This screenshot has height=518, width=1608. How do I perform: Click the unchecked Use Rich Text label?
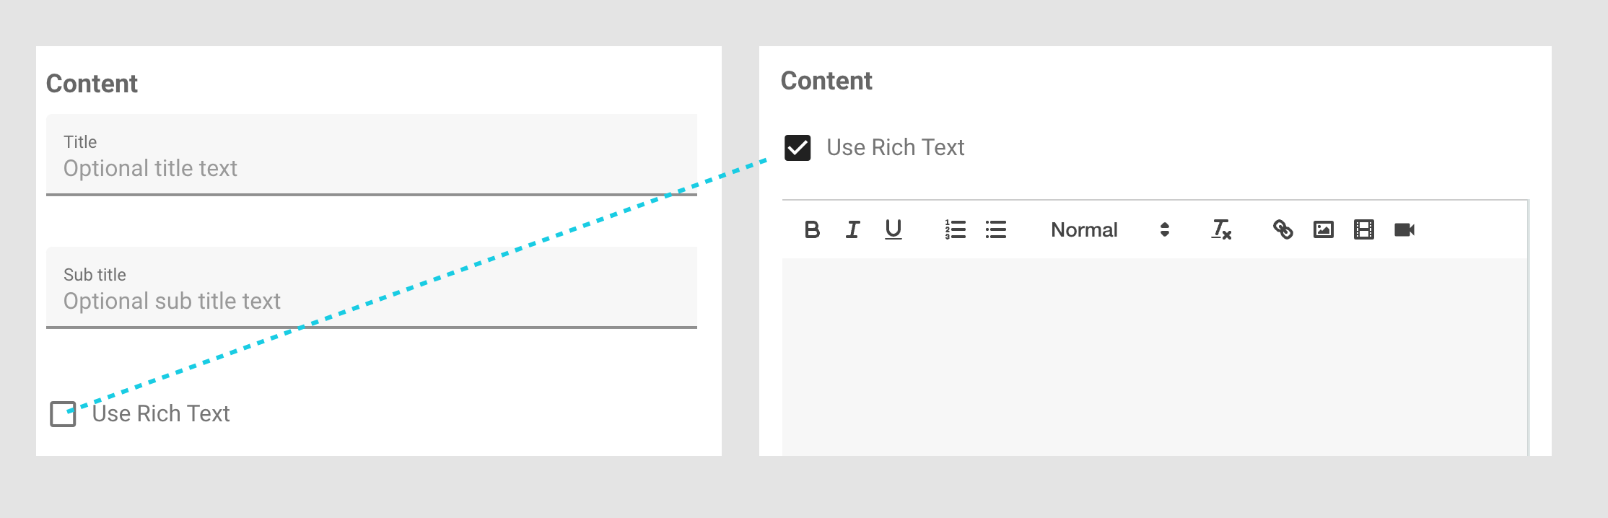(x=161, y=414)
